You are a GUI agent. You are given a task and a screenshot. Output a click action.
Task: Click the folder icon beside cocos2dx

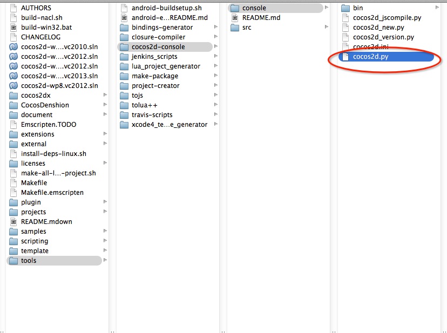[x=13, y=96]
